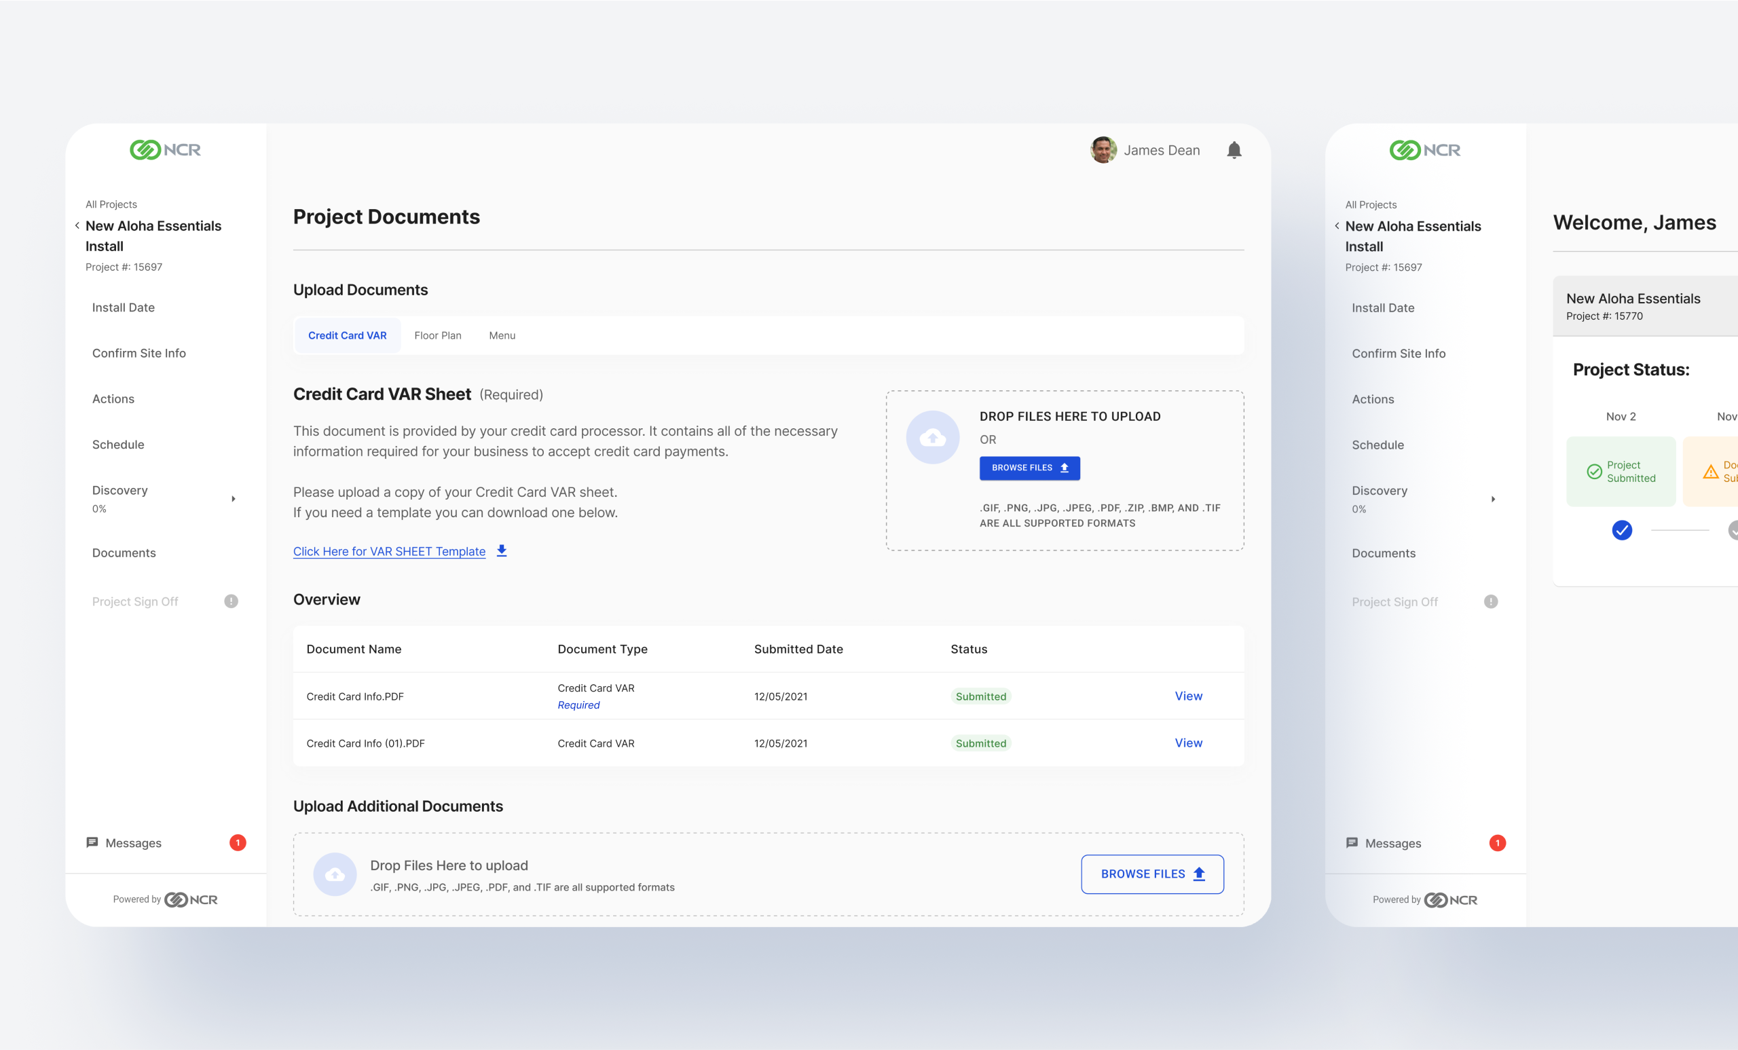Open VAR SHEET Template download link
Image resolution: width=1738 pixels, height=1050 pixels.
click(x=388, y=551)
